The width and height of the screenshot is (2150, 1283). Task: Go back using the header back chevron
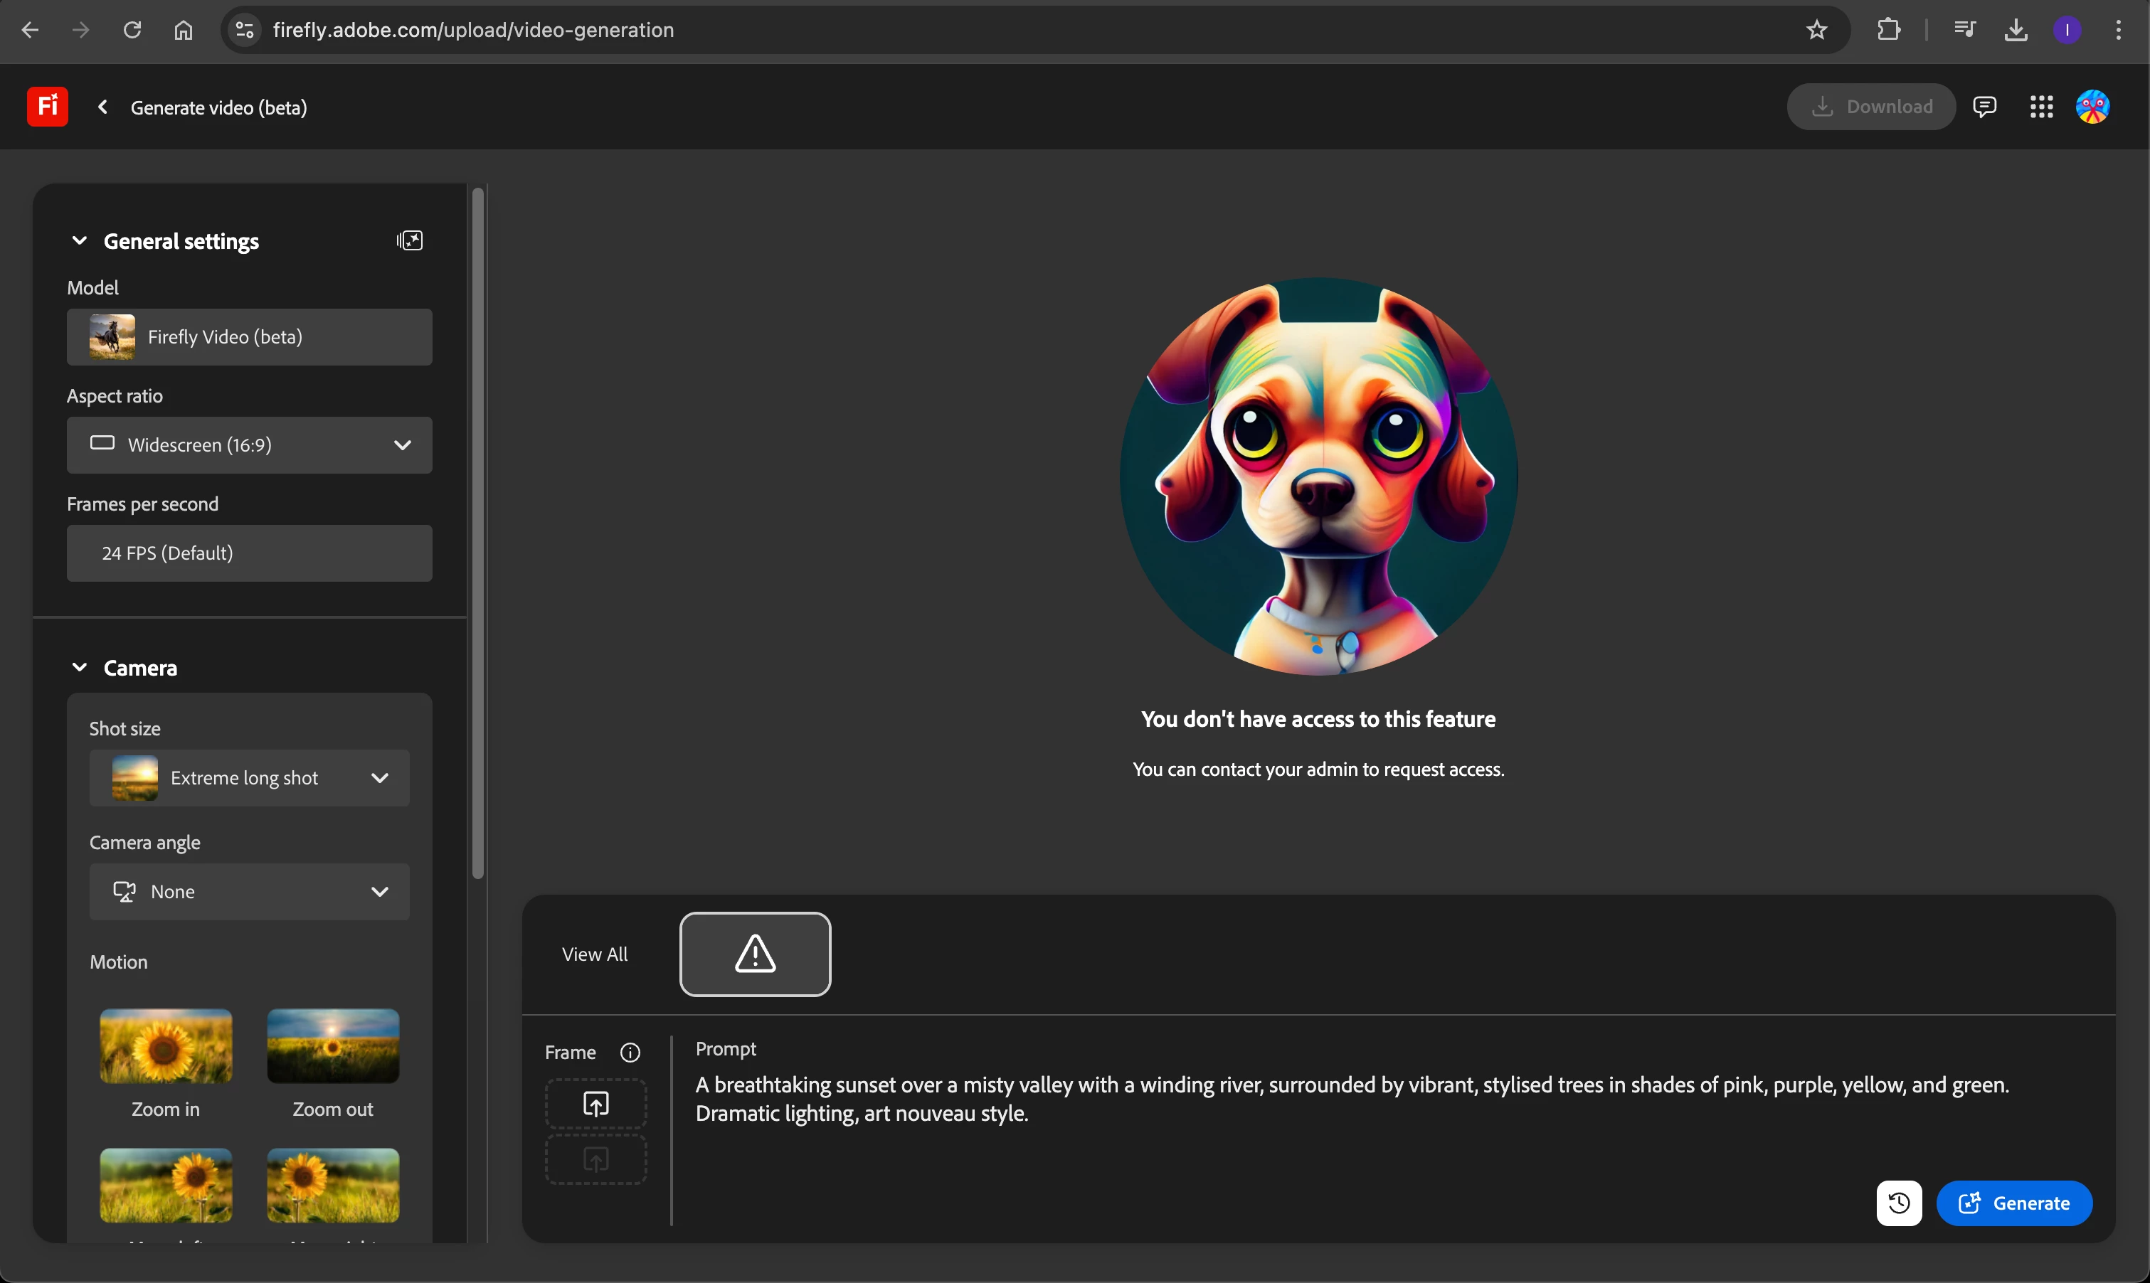pyautogui.click(x=103, y=107)
